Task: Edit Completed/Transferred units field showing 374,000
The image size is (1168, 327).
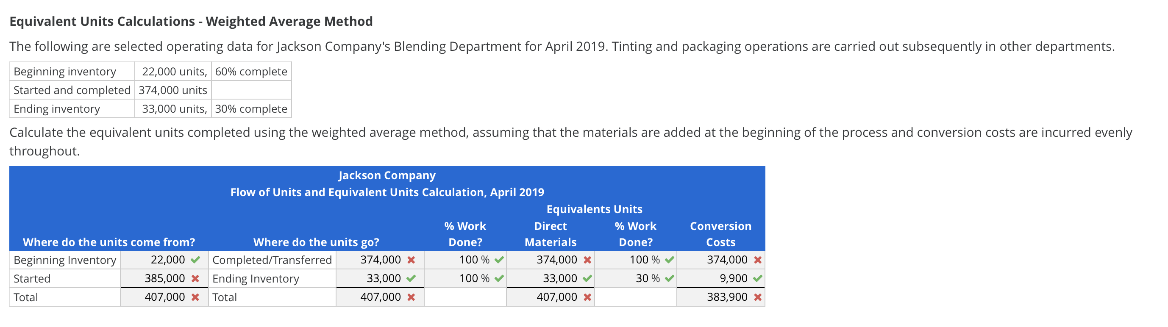Action: pos(380,260)
